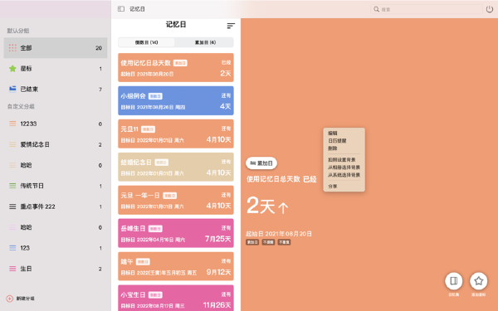Open the album book icon button
The height and width of the screenshot is (311, 498).
(x=453, y=281)
